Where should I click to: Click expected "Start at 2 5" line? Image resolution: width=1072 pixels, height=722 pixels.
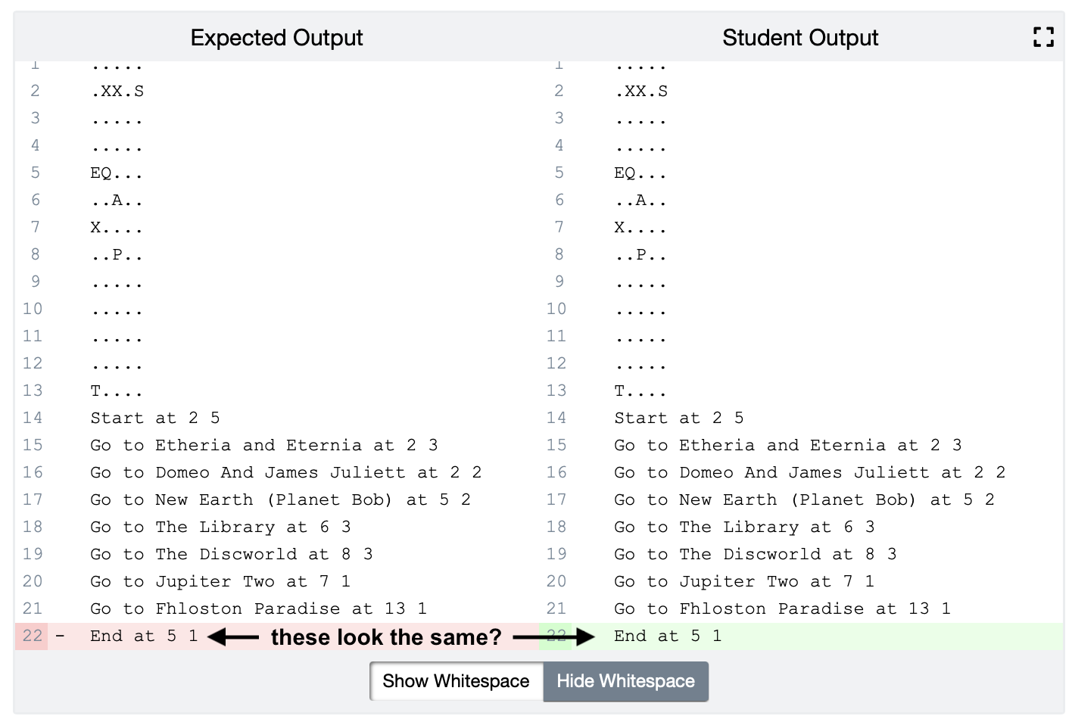(x=155, y=418)
